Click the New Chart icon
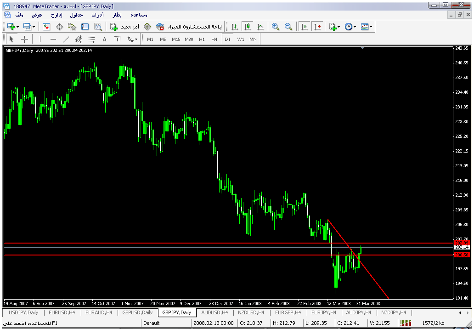Screen dimensions: 474x329 [x=11, y=27]
